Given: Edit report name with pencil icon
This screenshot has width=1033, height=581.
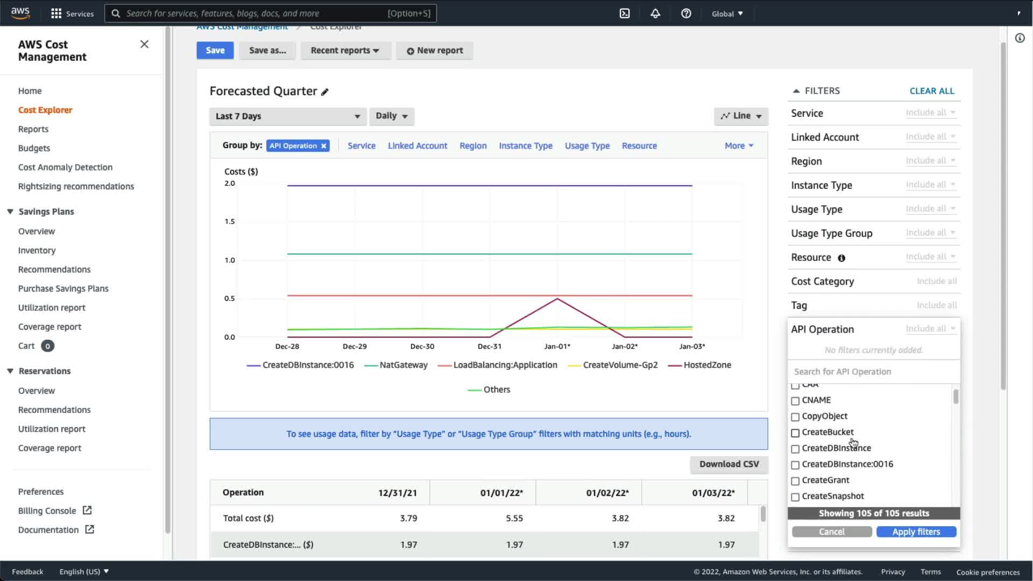Looking at the screenshot, I should [325, 92].
